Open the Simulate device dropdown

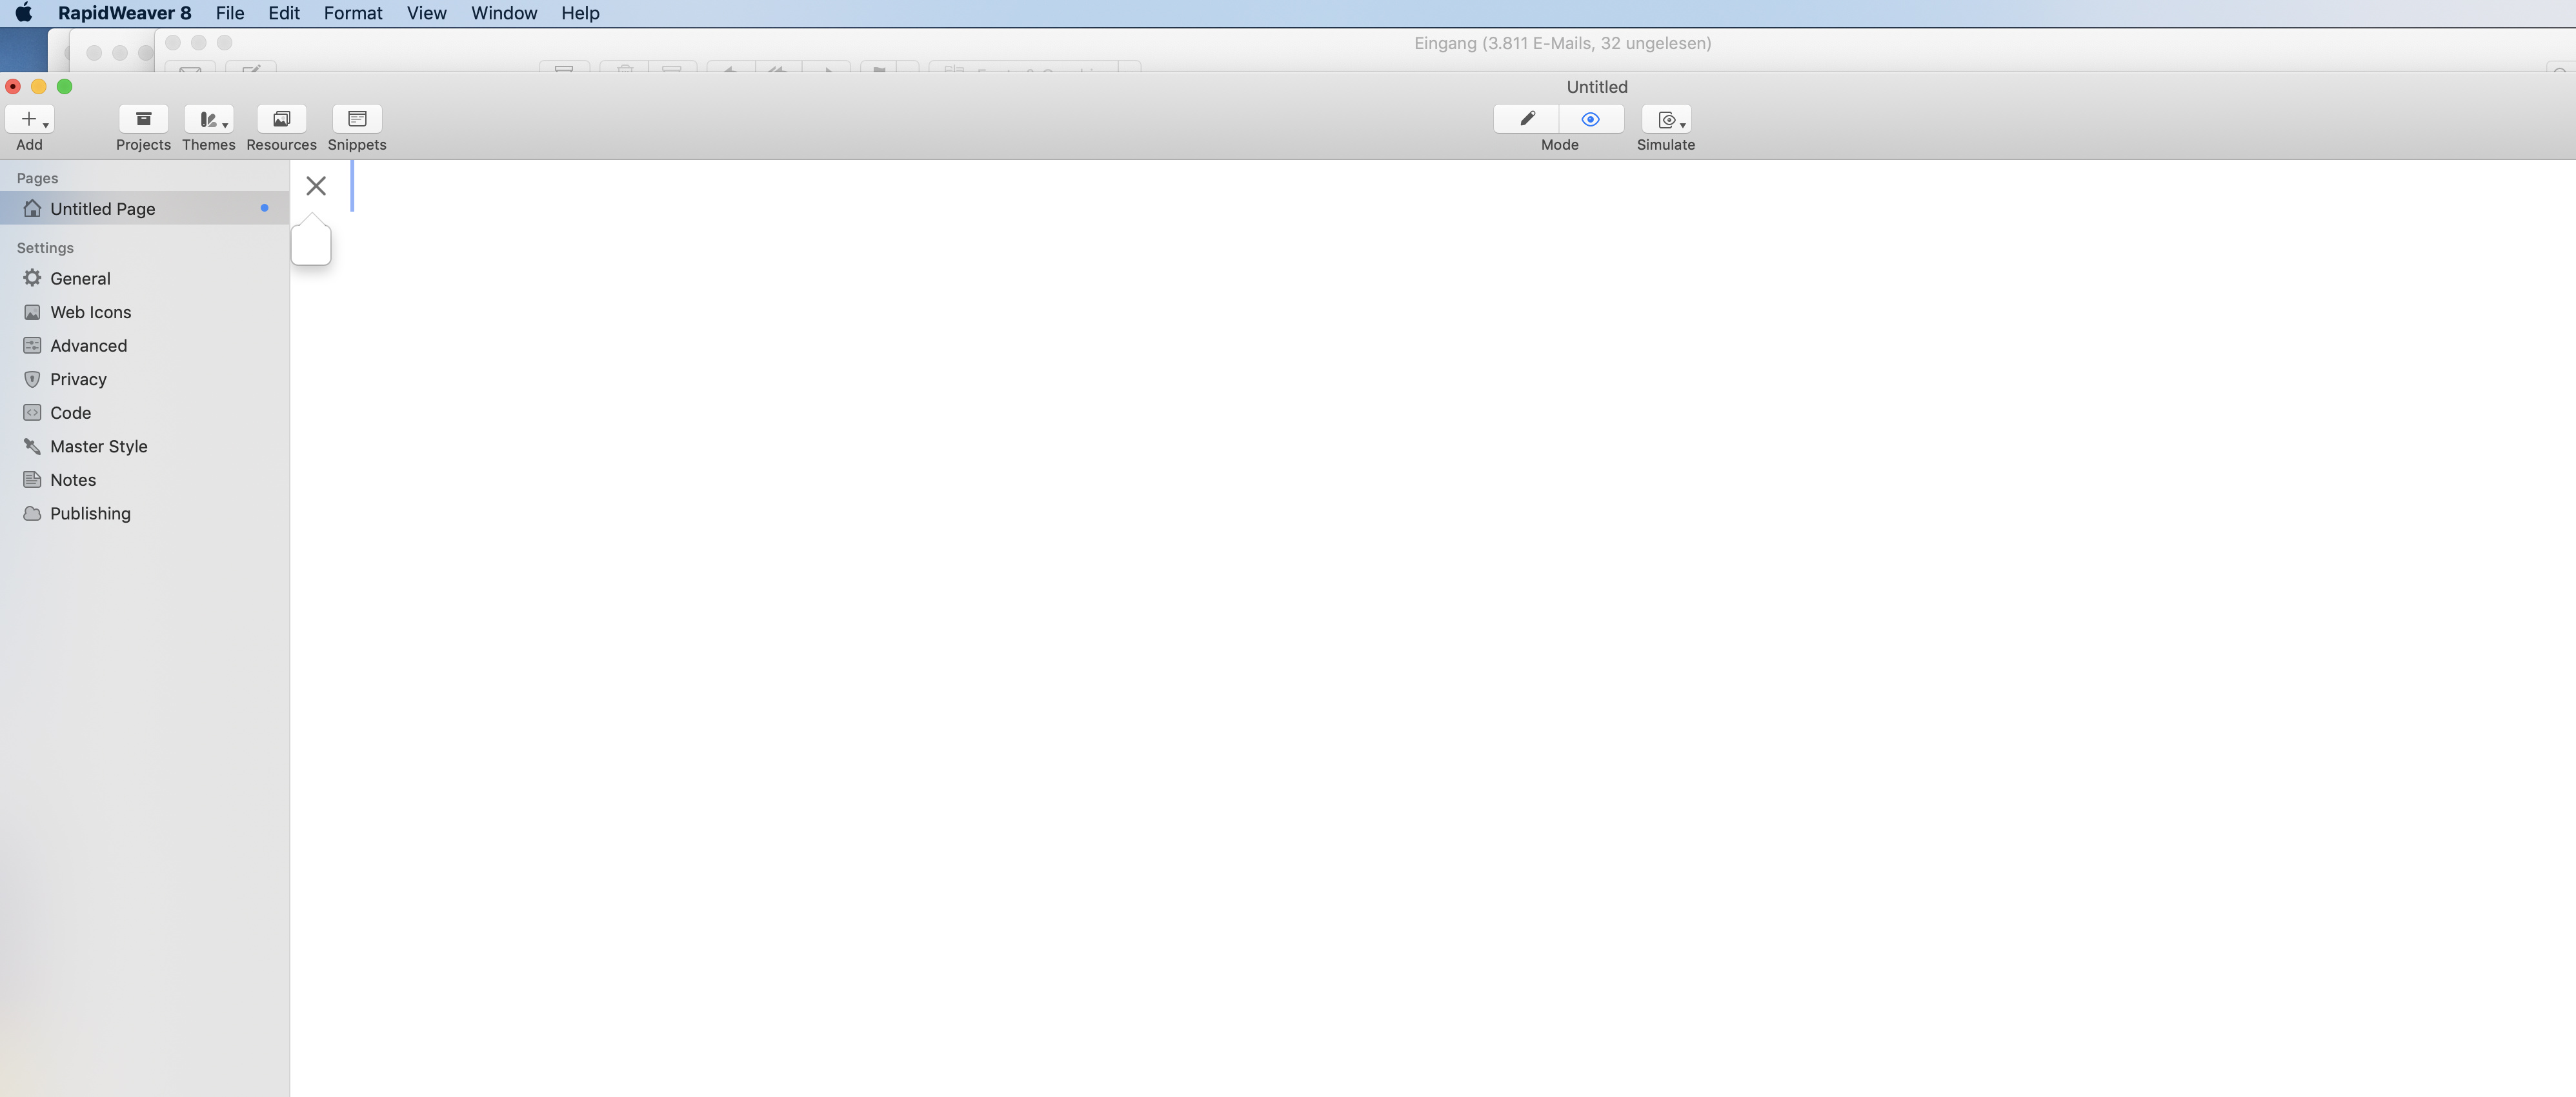point(1666,119)
